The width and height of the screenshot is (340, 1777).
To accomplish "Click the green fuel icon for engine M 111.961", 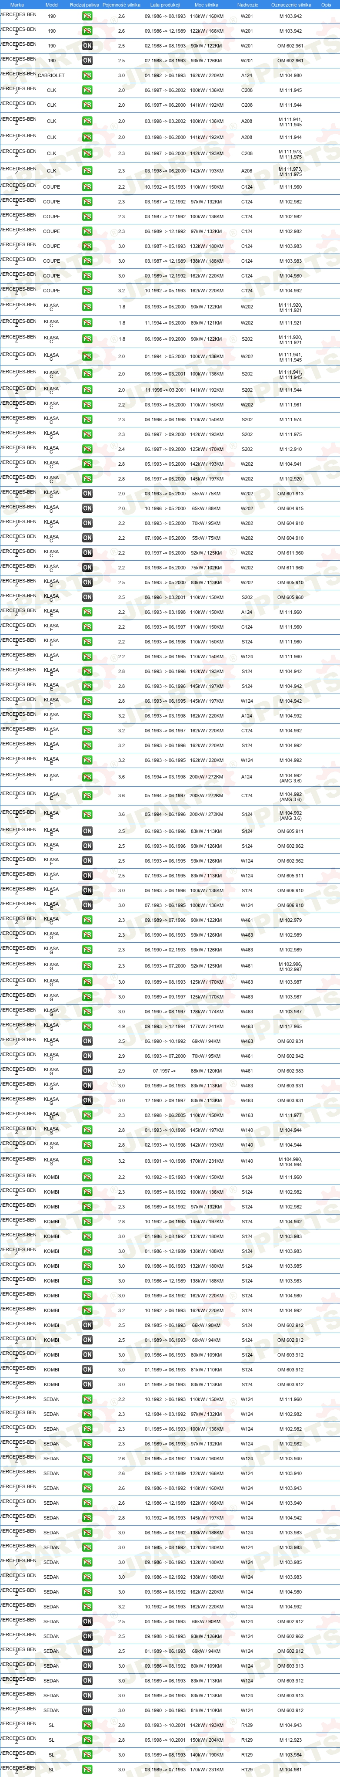I will [87, 405].
